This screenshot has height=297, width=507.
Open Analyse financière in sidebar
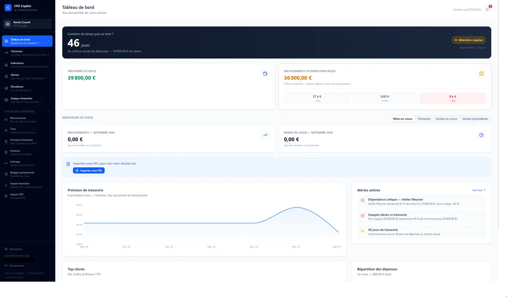[27, 100]
